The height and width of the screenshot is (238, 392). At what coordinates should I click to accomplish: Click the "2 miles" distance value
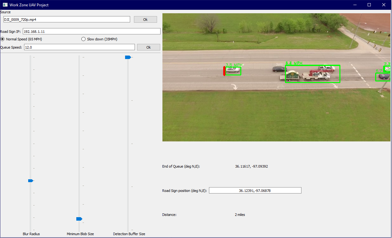[240, 215]
